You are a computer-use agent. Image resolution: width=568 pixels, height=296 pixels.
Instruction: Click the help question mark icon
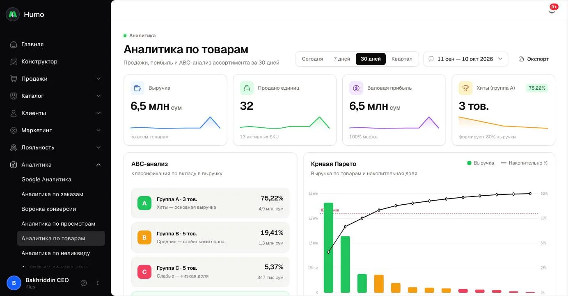coord(84,283)
